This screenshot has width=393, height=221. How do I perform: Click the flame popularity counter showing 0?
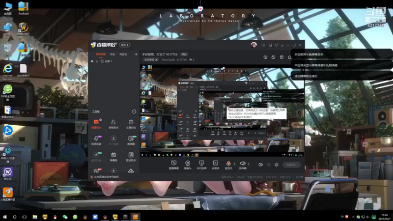click(192, 59)
